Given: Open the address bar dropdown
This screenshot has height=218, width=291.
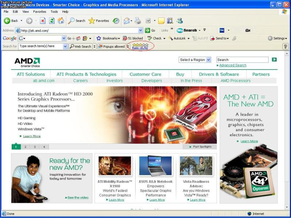Looking at the screenshot, I should (x=141, y=31).
